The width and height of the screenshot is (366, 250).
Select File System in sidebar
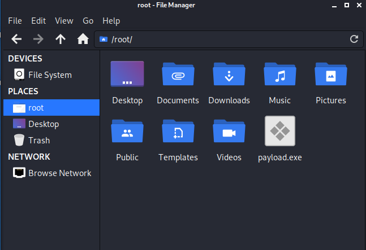pos(50,74)
